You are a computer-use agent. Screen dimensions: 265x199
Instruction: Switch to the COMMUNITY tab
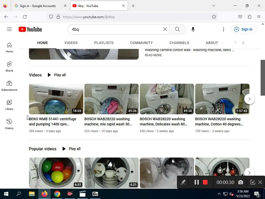[142, 43]
